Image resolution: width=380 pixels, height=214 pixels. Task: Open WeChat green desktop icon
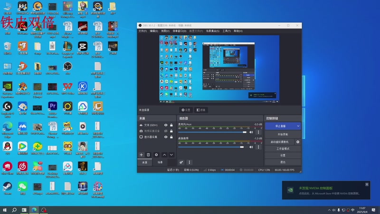pos(22,188)
